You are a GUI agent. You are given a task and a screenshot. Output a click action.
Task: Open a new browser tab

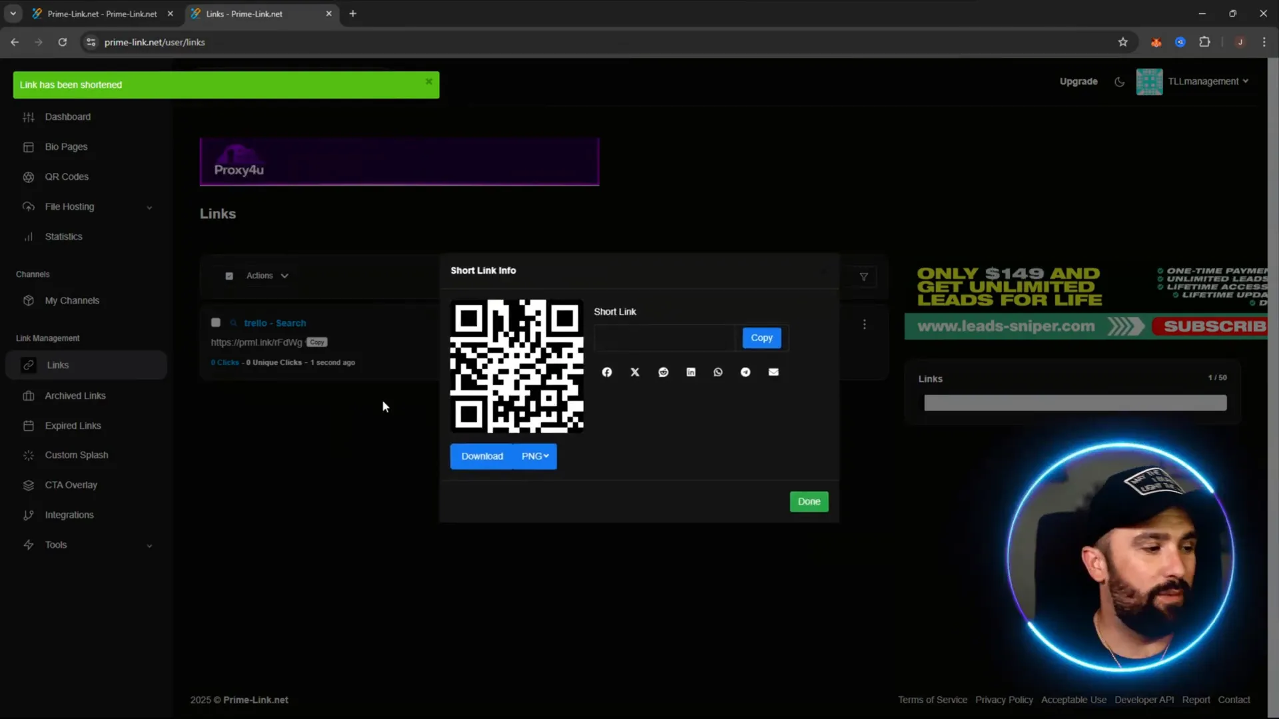coord(353,13)
